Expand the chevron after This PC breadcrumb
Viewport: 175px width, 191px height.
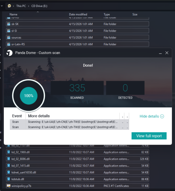tap(29, 6)
